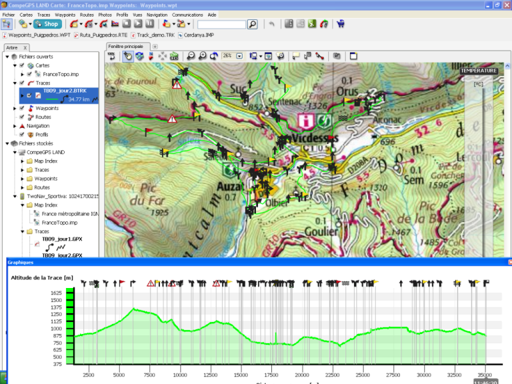This screenshot has width=512, height=384.
Task: Click the undo arrow icon
Action: [x=271, y=24]
